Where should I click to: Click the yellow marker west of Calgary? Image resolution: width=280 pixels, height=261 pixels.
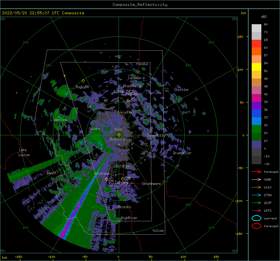[x=106, y=179]
